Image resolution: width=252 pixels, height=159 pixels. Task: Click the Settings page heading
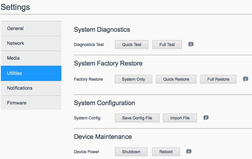pyautogui.click(x=15, y=7)
